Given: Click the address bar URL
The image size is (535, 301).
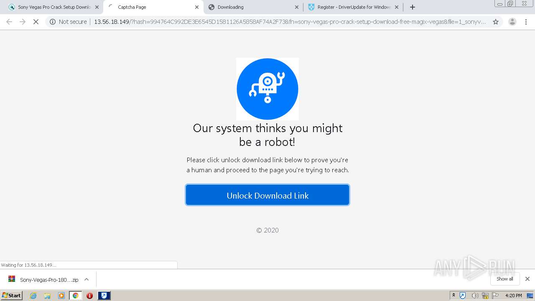Looking at the screenshot, I should [290, 22].
